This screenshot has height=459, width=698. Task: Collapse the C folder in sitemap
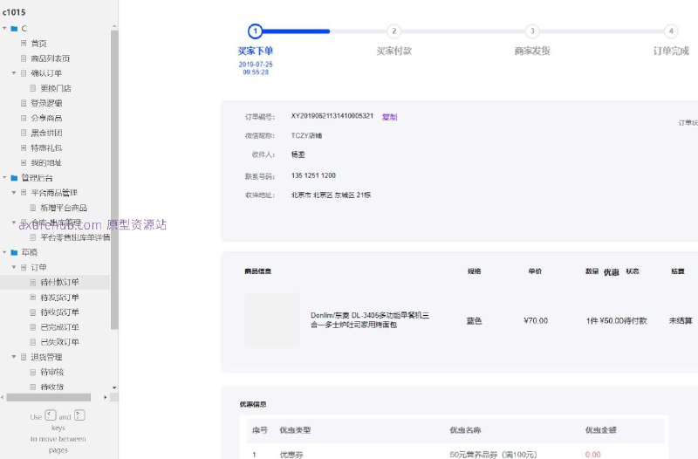point(4,29)
